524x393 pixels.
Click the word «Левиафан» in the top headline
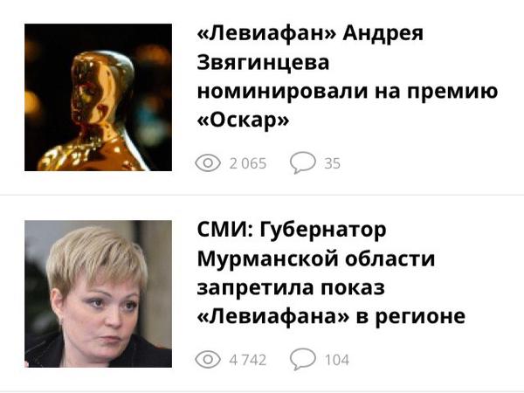(266, 33)
